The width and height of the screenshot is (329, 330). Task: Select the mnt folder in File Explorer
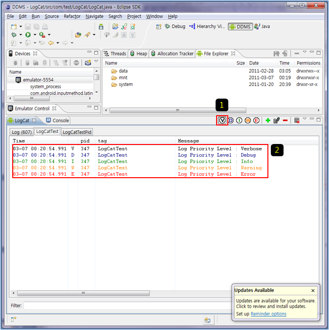pyautogui.click(x=123, y=78)
